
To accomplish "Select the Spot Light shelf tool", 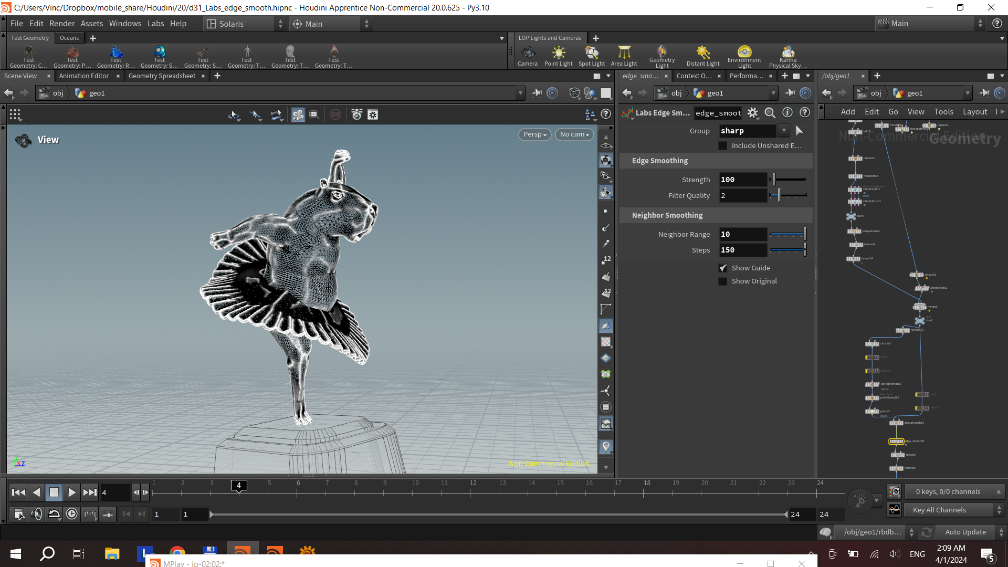I will (x=592, y=56).
